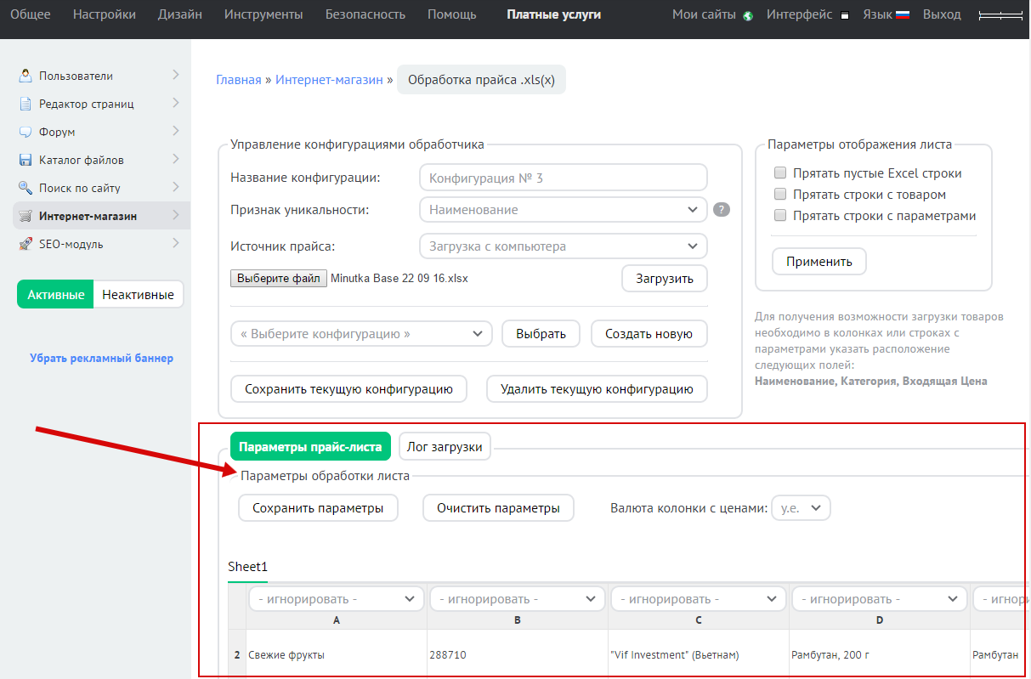This screenshot has width=1031, height=679.
Task: Click the 'Название конфигурации' input field
Action: point(563,178)
